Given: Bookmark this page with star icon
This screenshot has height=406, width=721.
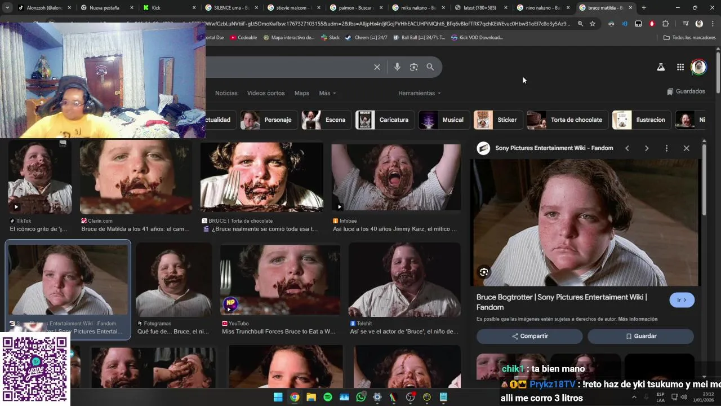Looking at the screenshot, I should click(x=593, y=24).
